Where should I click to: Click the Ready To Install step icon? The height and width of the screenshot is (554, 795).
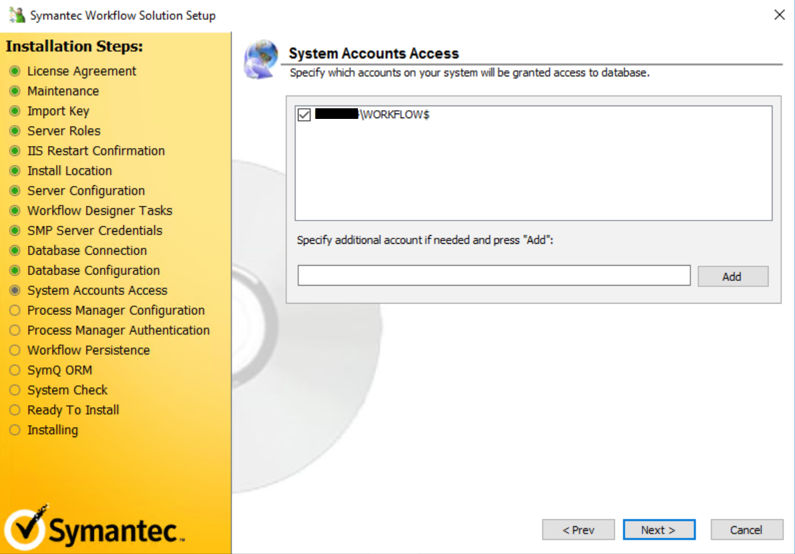(15, 410)
